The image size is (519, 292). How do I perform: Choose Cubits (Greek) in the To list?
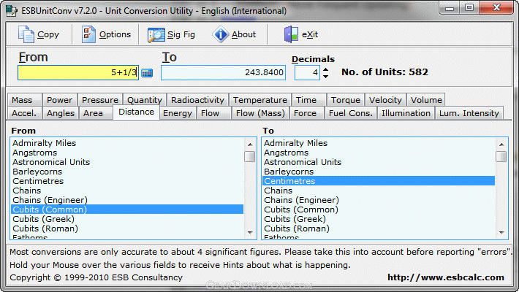294,219
